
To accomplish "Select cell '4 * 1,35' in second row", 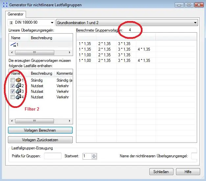I will (x=144, y=49).
